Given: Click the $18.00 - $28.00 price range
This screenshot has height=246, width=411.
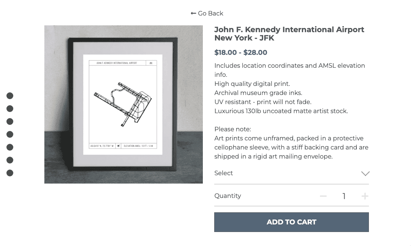Looking at the screenshot, I should [241, 53].
